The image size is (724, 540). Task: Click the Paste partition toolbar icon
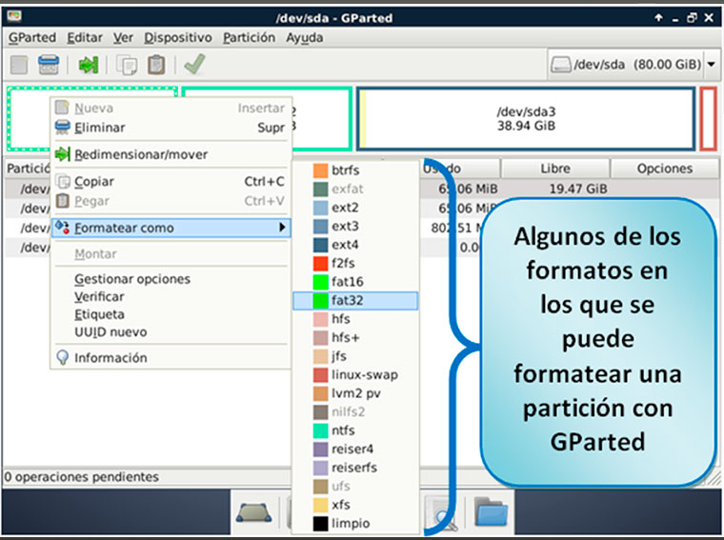pos(156,65)
